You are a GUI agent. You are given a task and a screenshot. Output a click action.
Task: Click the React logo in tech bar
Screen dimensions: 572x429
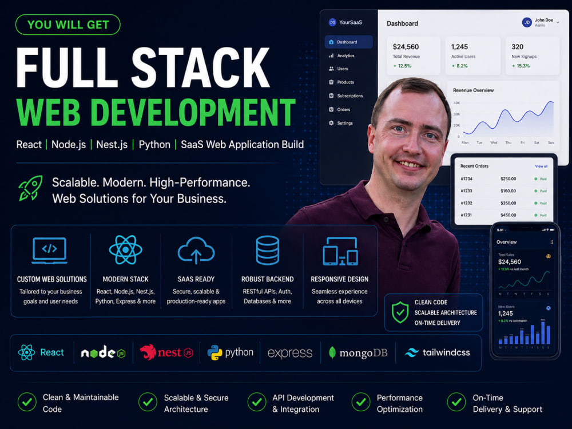click(x=41, y=352)
